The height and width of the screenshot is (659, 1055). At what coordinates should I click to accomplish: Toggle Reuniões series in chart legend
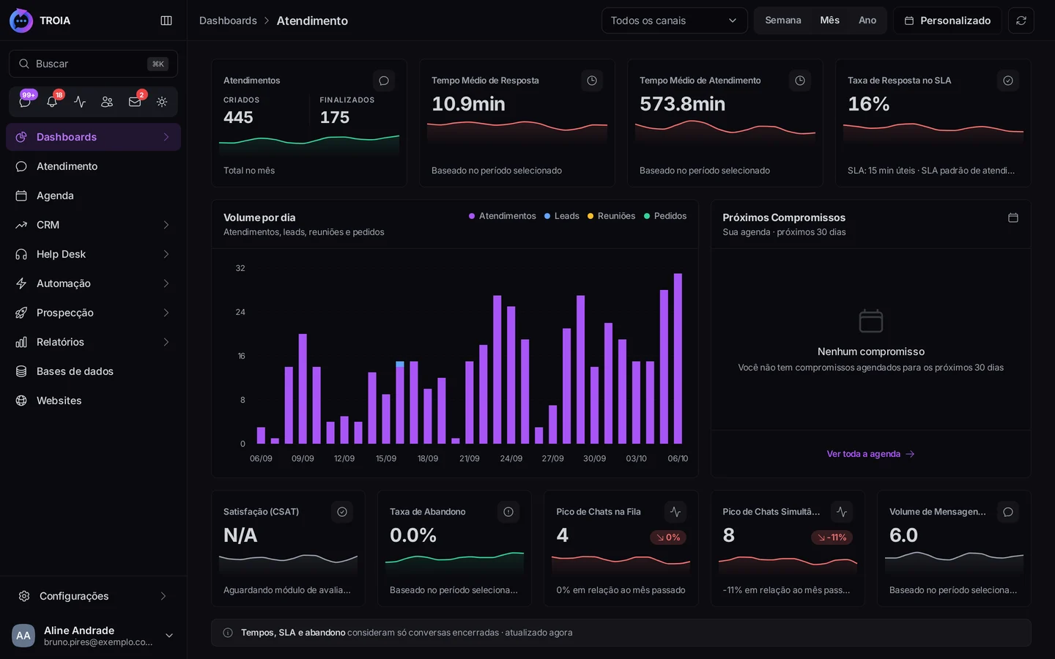pos(611,216)
